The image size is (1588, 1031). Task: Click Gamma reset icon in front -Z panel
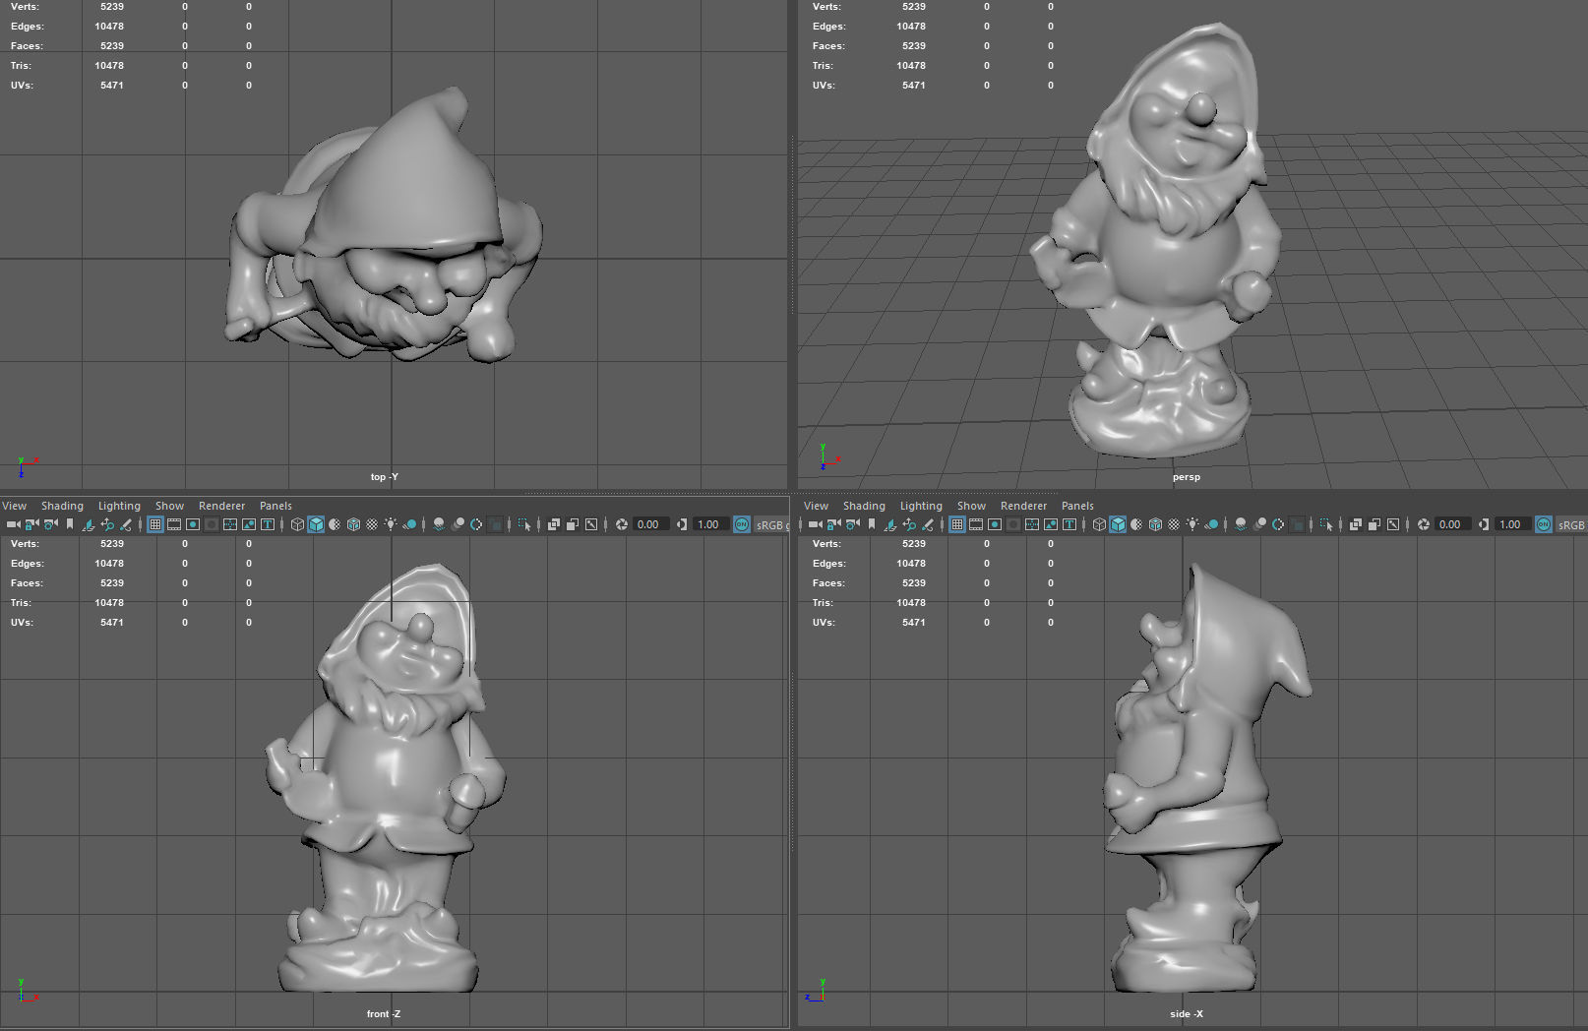tap(682, 524)
